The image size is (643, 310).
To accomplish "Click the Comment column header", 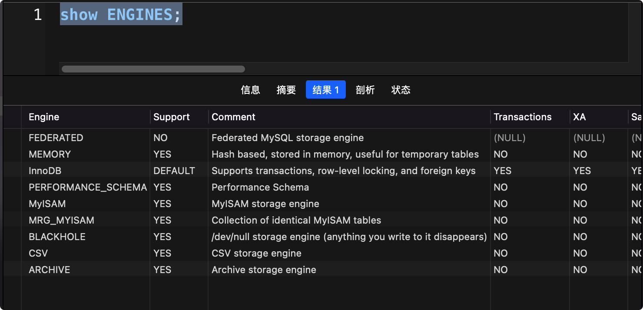I will point(233,117).
